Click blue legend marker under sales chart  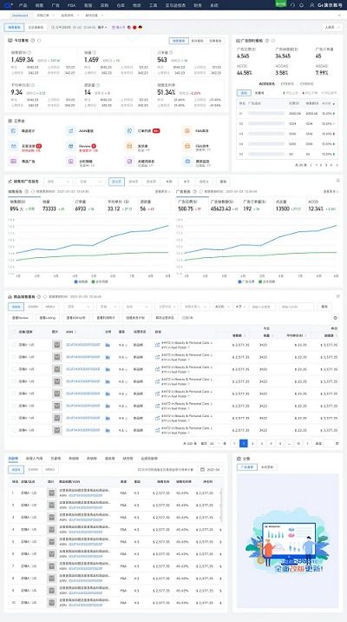click(75, 281)
